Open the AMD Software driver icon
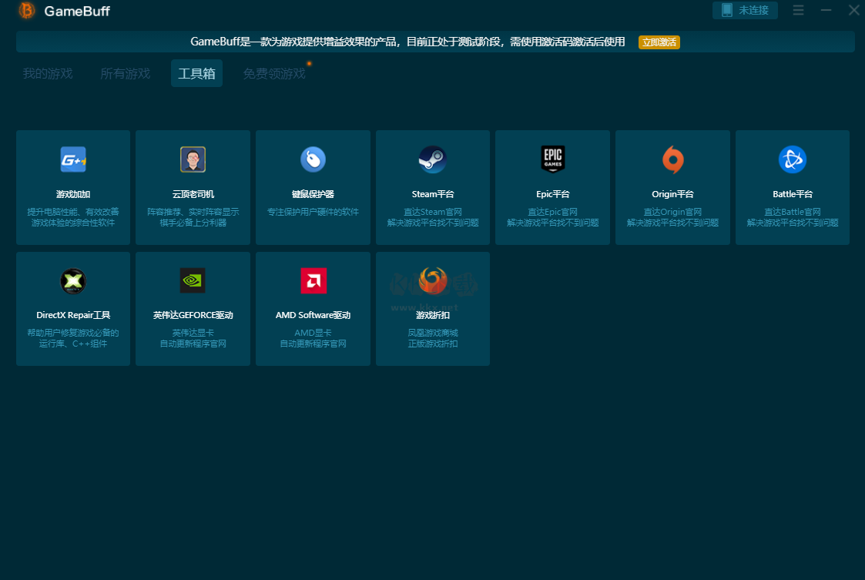The image size is (865, 580). click(x=313, y=281)
